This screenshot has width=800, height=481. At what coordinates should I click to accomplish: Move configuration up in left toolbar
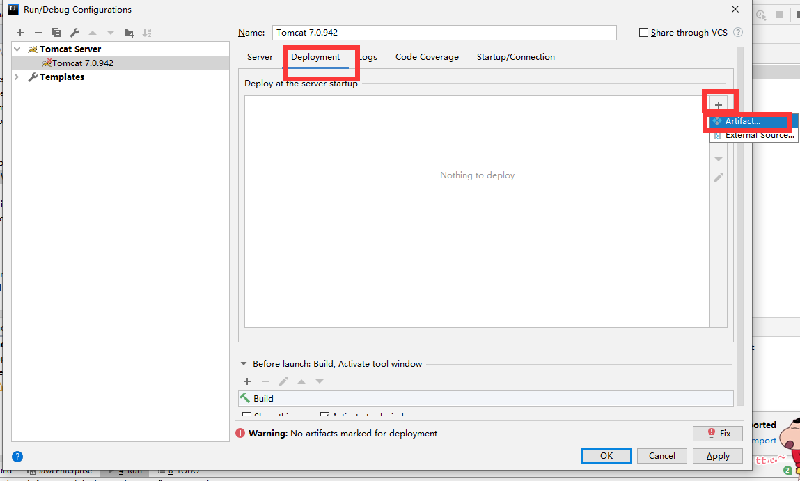(93, 33)
